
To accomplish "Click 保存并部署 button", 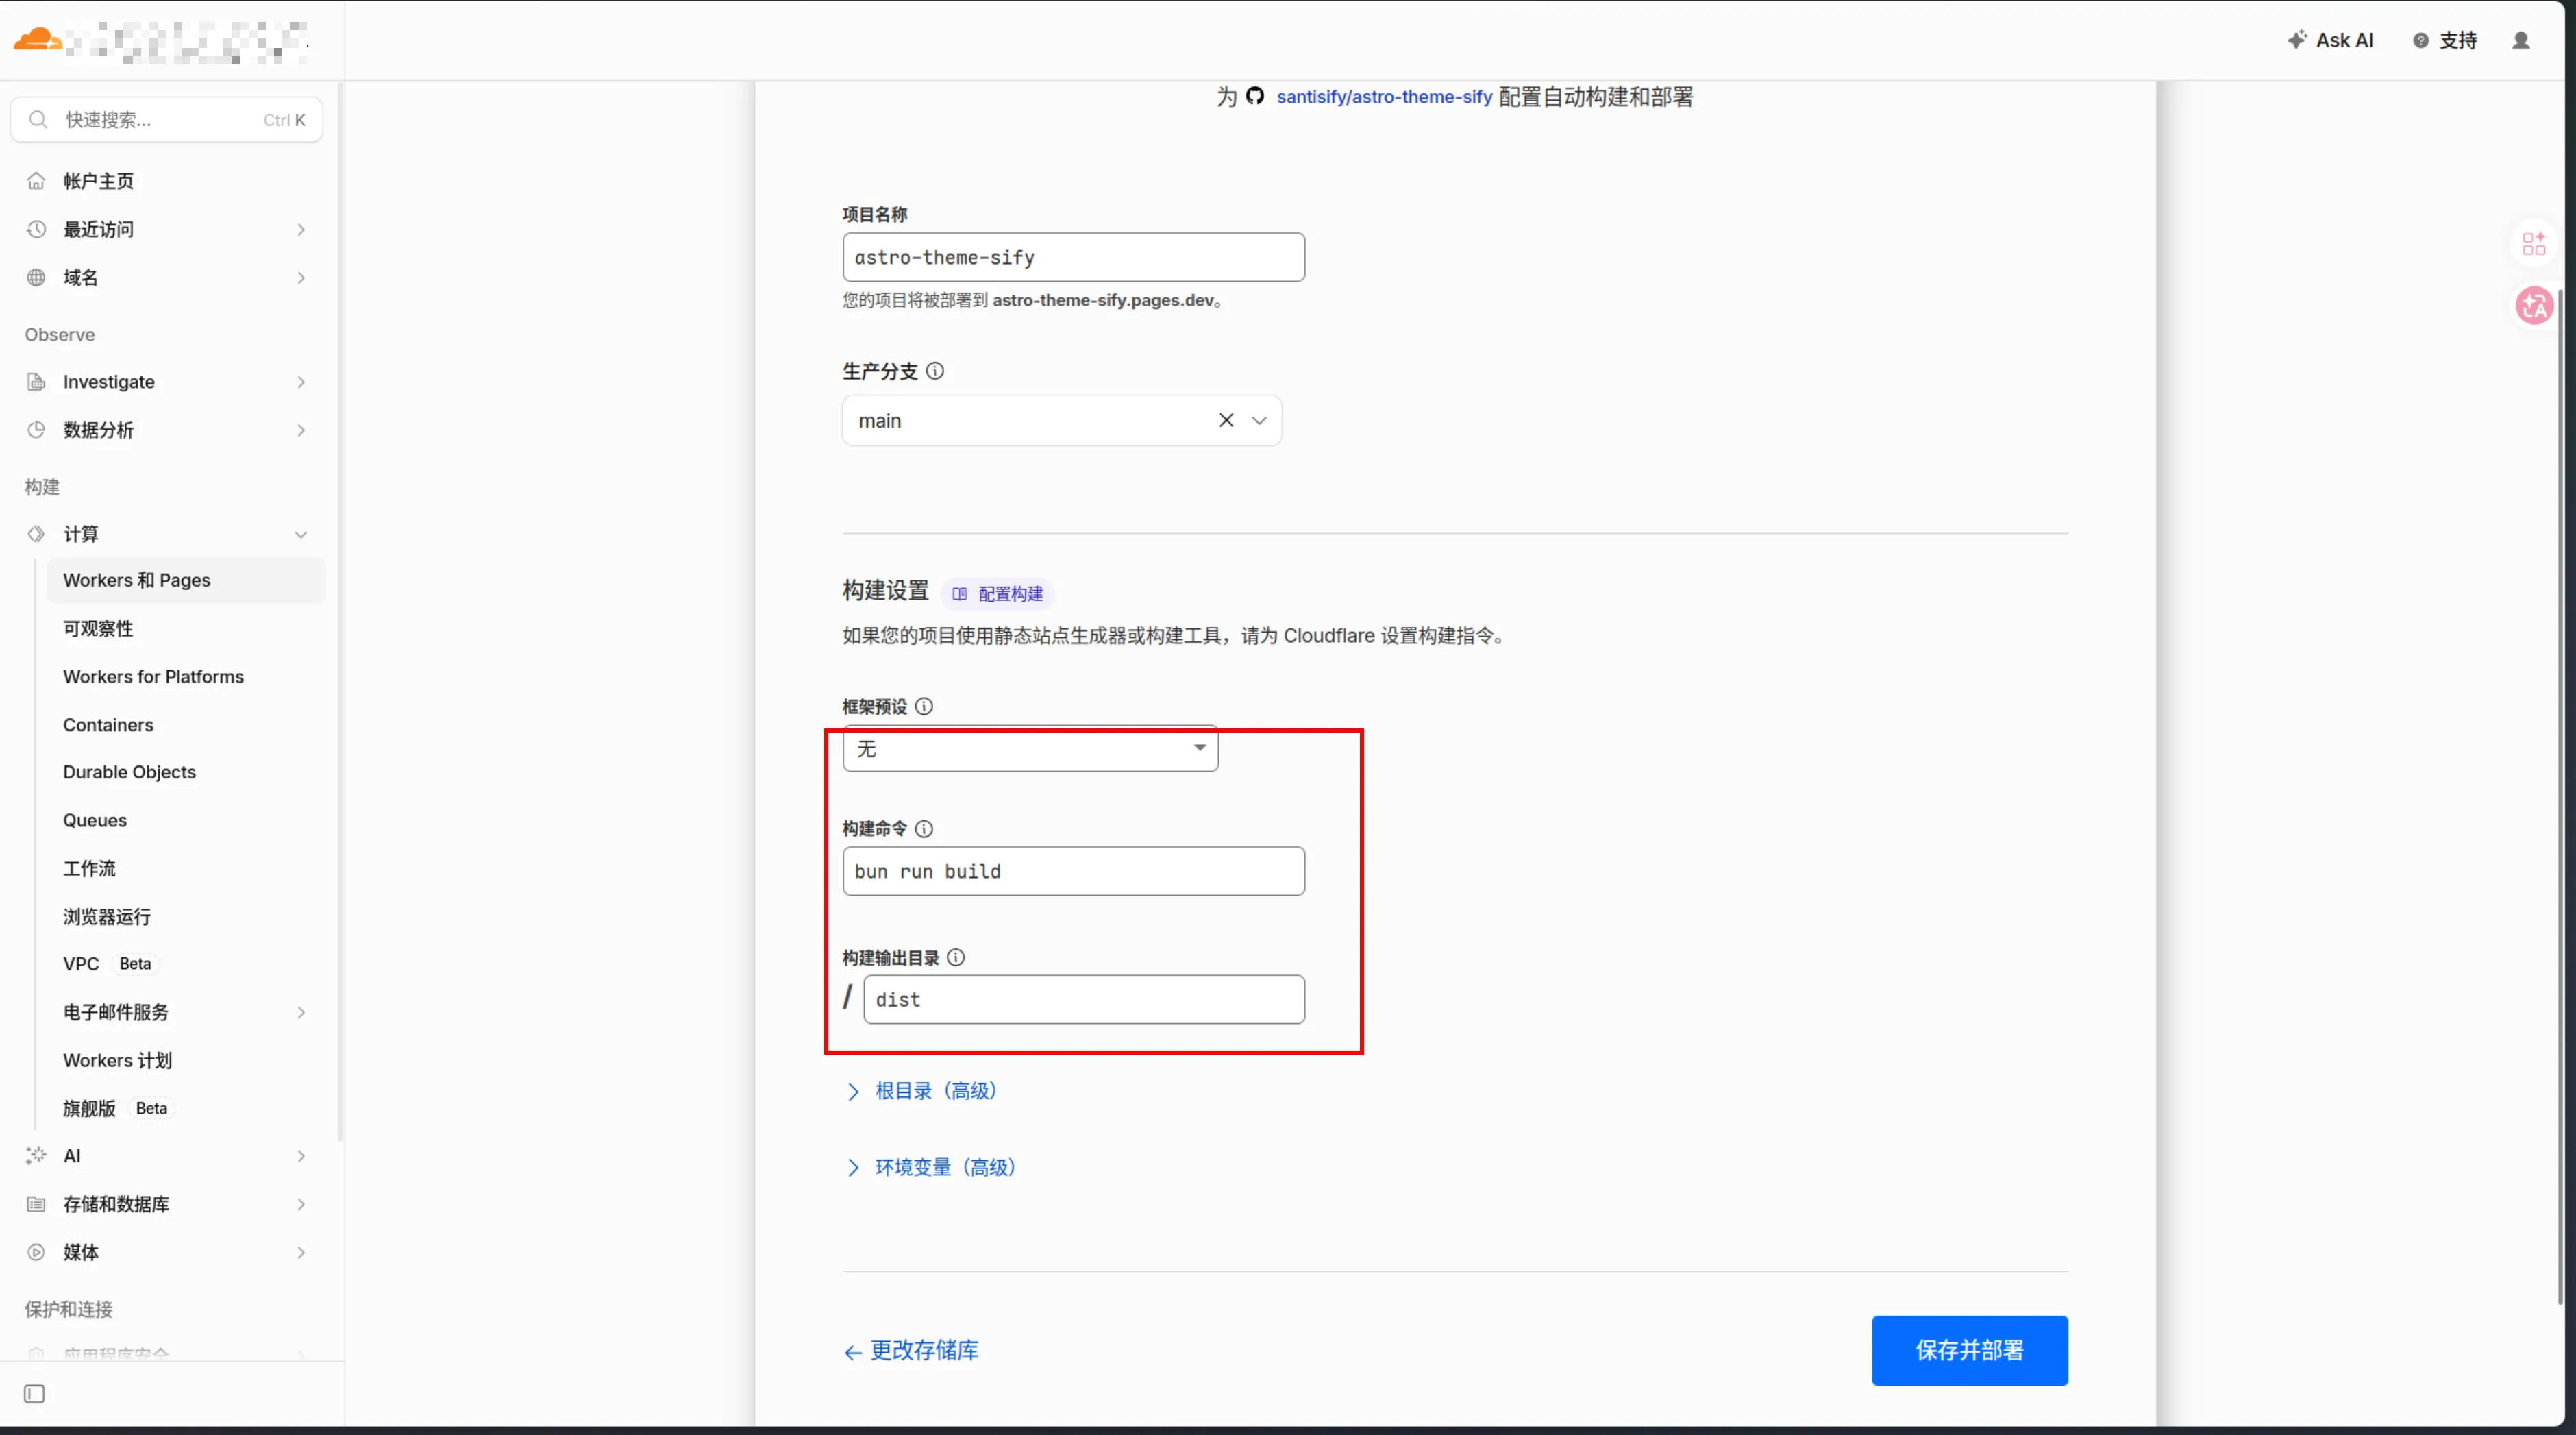I will click(x=1969, y=1350).
